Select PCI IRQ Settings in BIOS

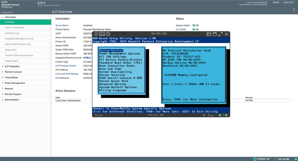(113, 56)
